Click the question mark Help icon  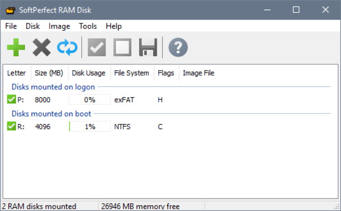tap(178, 47)
